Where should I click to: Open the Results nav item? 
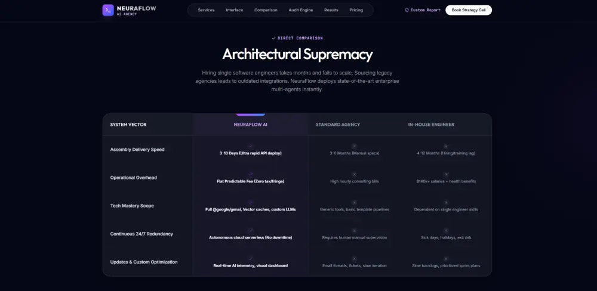(x=331, y=10)
